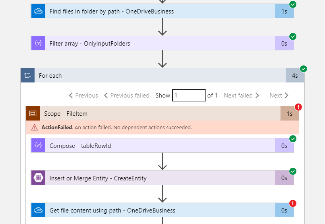Image resolution: width=325 pixels, height=224 pixels.
Task: Expand the Insert or Merge Entity - CreateEntity action
Action: (x=162, y=178)
